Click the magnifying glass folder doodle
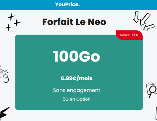Screen dimensions: 157x121 [152, 90]
